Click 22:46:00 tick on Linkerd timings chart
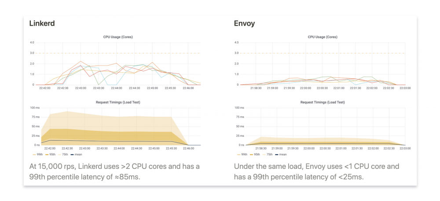 coord(188,149)
